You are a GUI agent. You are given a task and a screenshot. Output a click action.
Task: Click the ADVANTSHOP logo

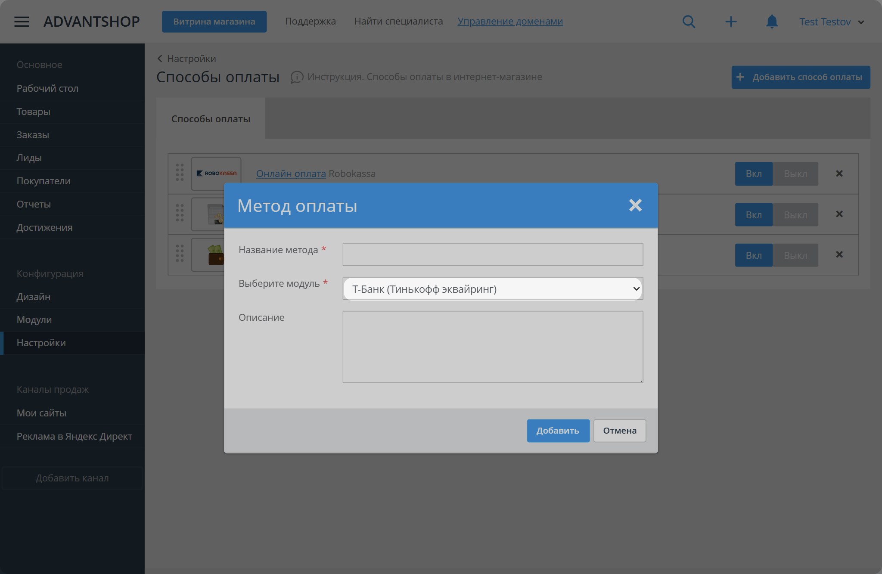tap(91, 22)
